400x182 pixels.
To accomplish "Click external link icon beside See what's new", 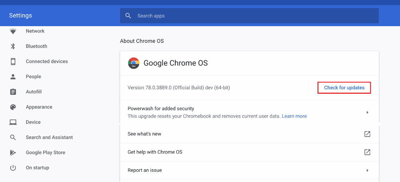I will [x=367, y=134].
